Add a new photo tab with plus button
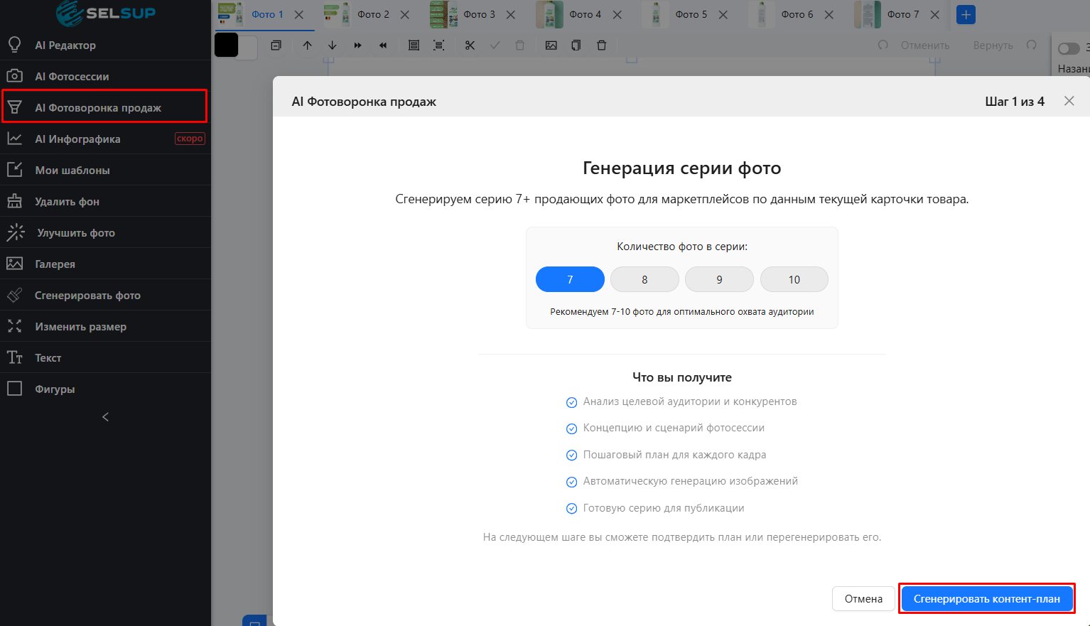 pos(966,15)
